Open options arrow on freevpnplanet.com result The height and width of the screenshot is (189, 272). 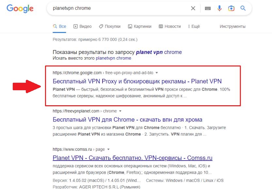tap(120, 111)
